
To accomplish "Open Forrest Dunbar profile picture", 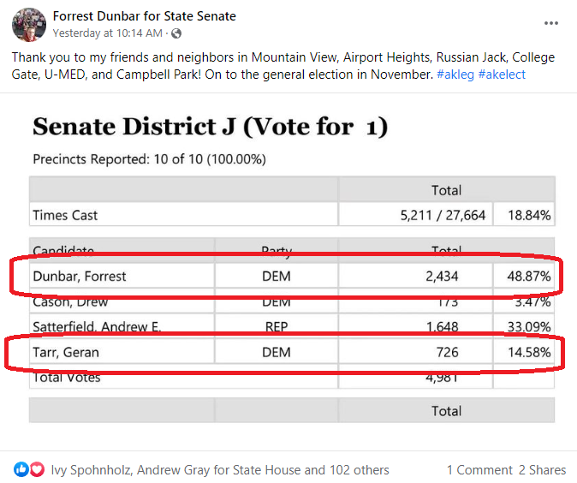I will pos(29,25).
